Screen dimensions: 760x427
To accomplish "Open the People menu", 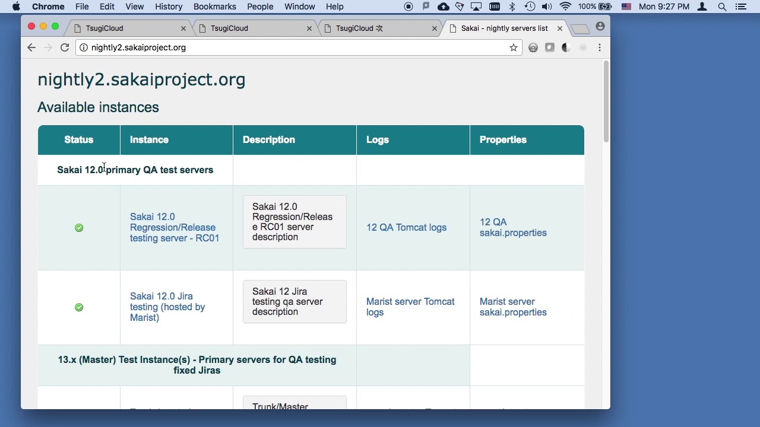I will click(x=260, y=7).
